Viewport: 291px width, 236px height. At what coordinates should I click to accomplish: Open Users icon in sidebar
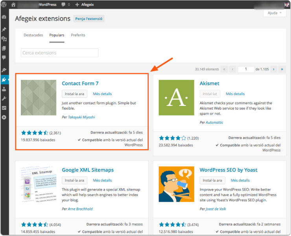pyautogui.click(x=4, y=89)
